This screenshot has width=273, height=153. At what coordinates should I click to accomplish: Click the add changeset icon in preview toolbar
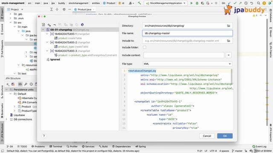tap(49, 25)
